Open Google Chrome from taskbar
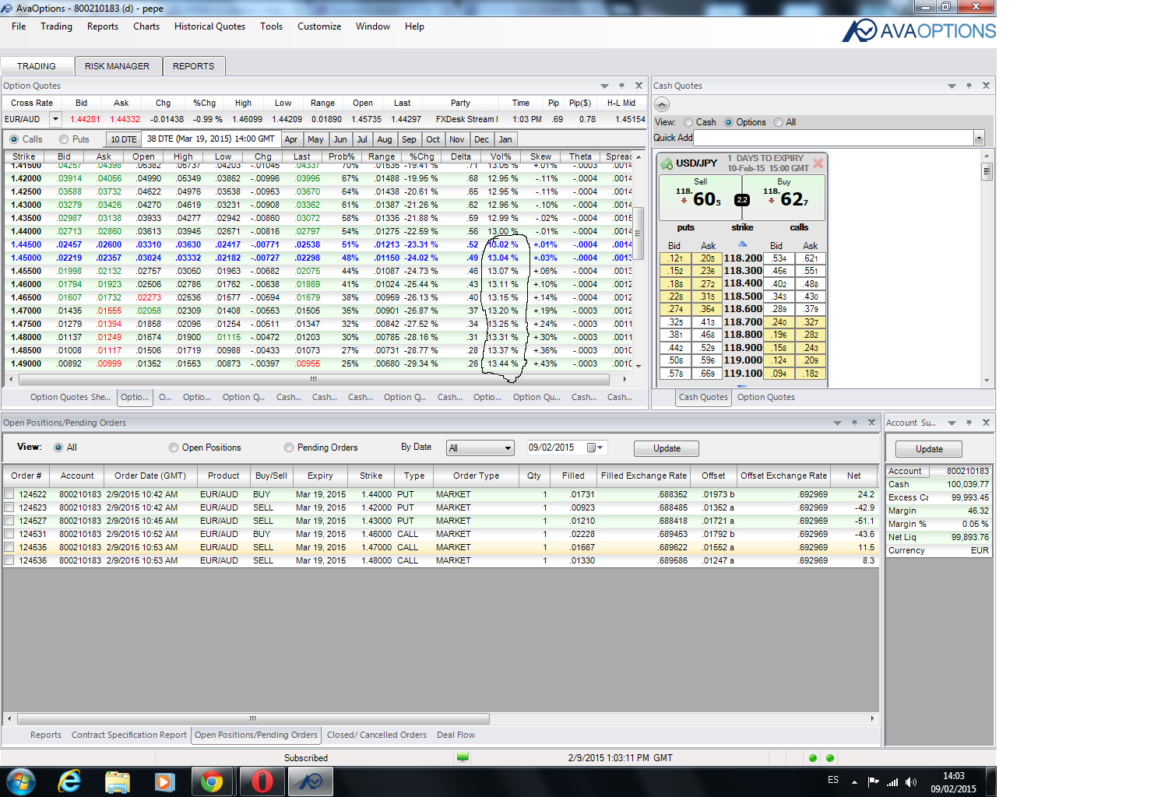 (x=212, y=781)
